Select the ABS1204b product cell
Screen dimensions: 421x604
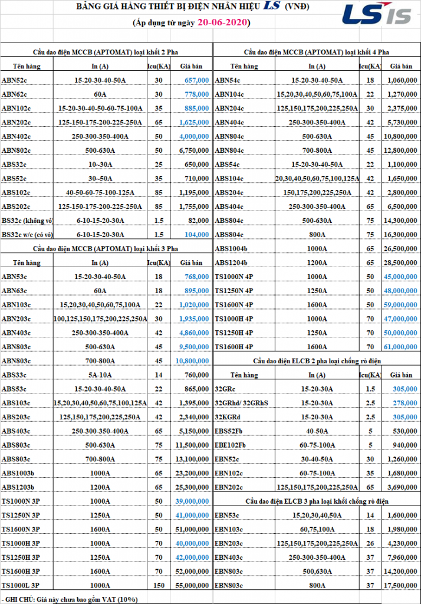(231, 262)
